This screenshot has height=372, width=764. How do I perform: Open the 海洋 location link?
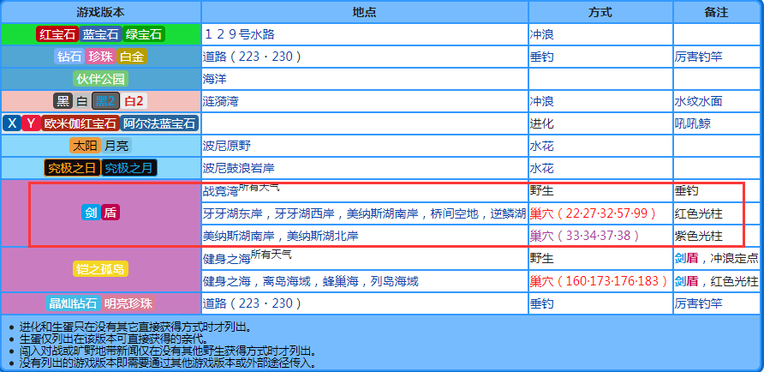[215, 80]
